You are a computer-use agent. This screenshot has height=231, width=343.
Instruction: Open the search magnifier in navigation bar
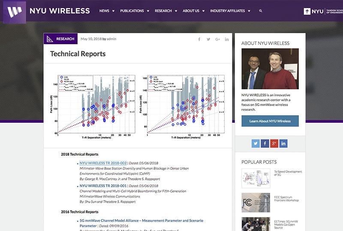click(x=261, y=11)
